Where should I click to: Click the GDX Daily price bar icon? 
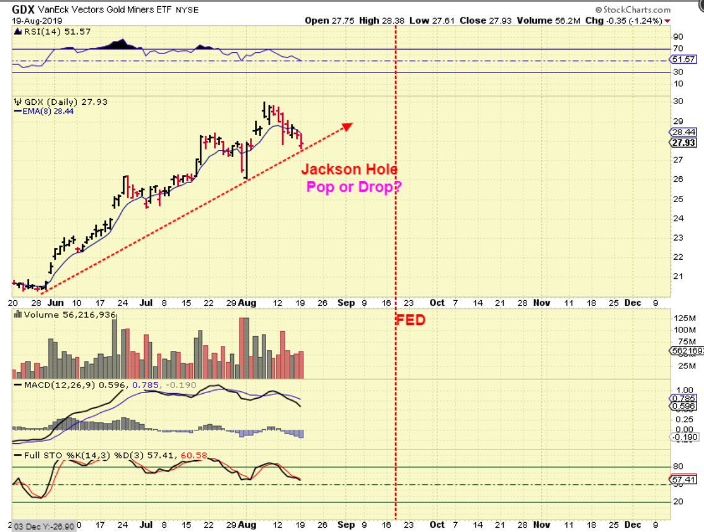(x=18, y=102)
